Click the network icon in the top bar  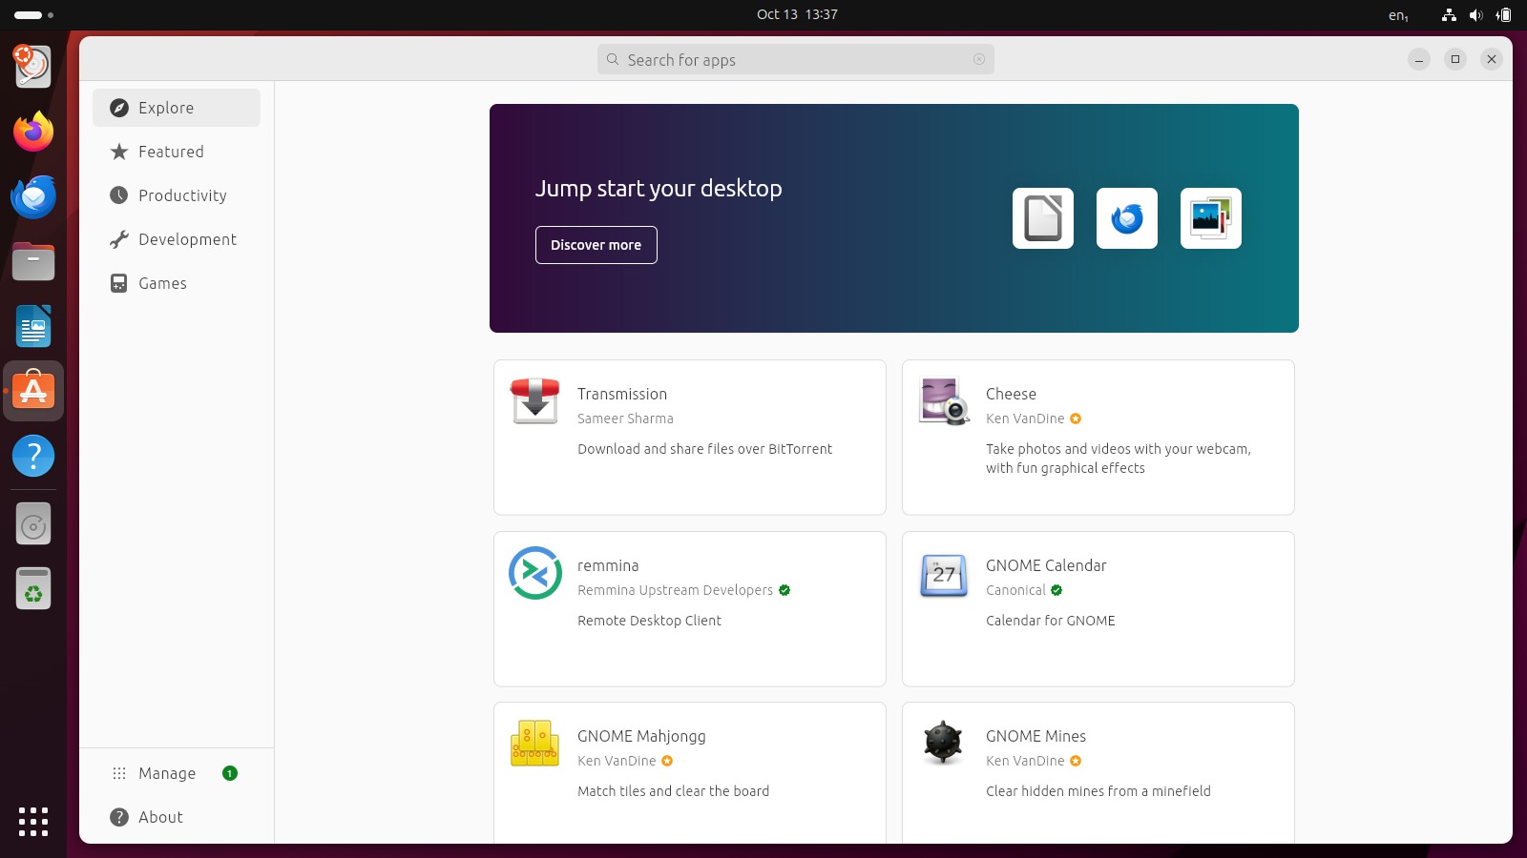pyautogui.click(x=1449, y=15)
